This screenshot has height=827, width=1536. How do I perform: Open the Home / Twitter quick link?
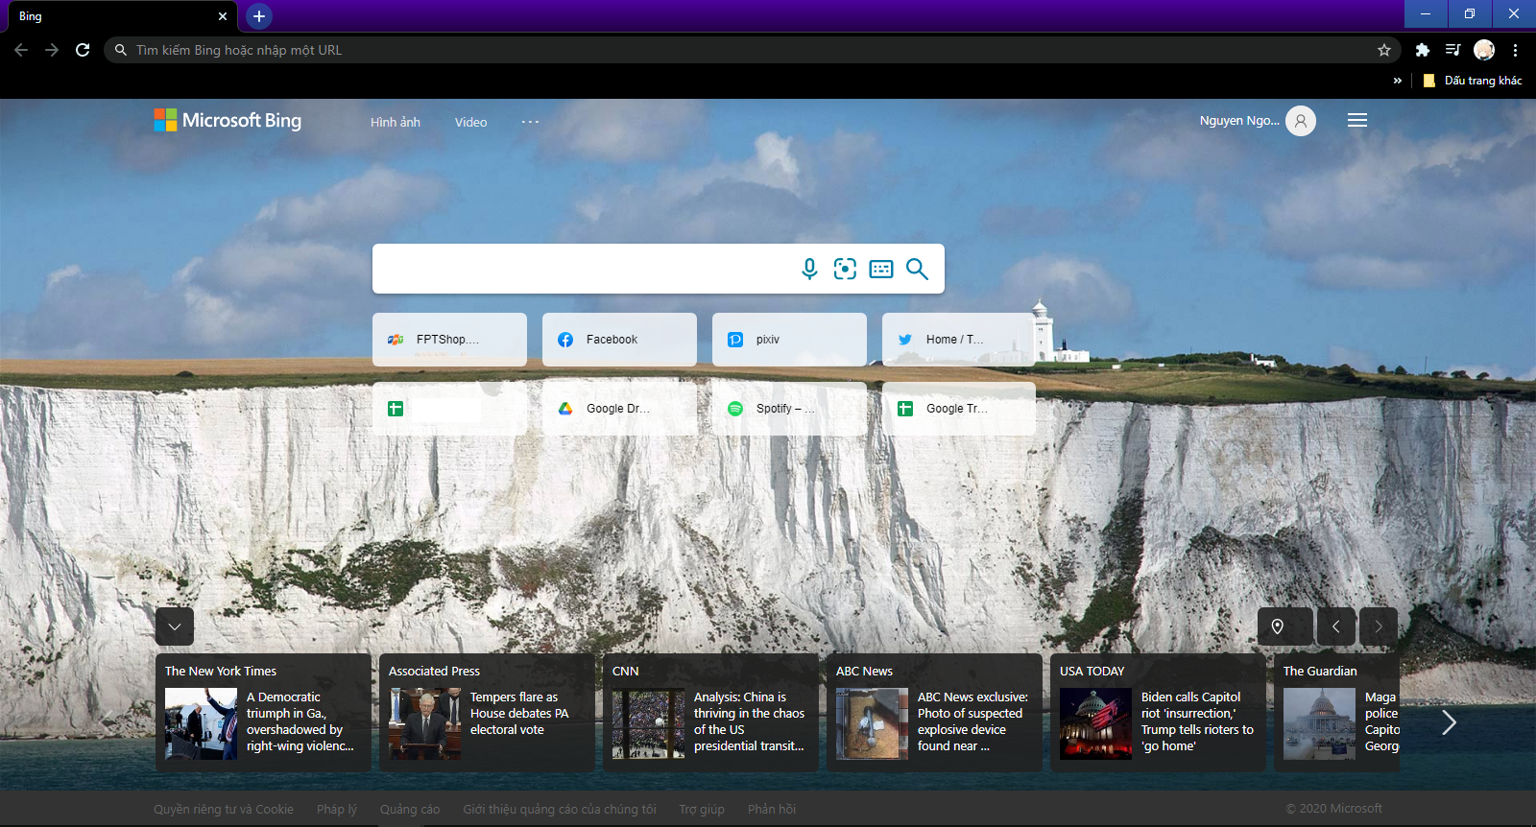(959, 340)
